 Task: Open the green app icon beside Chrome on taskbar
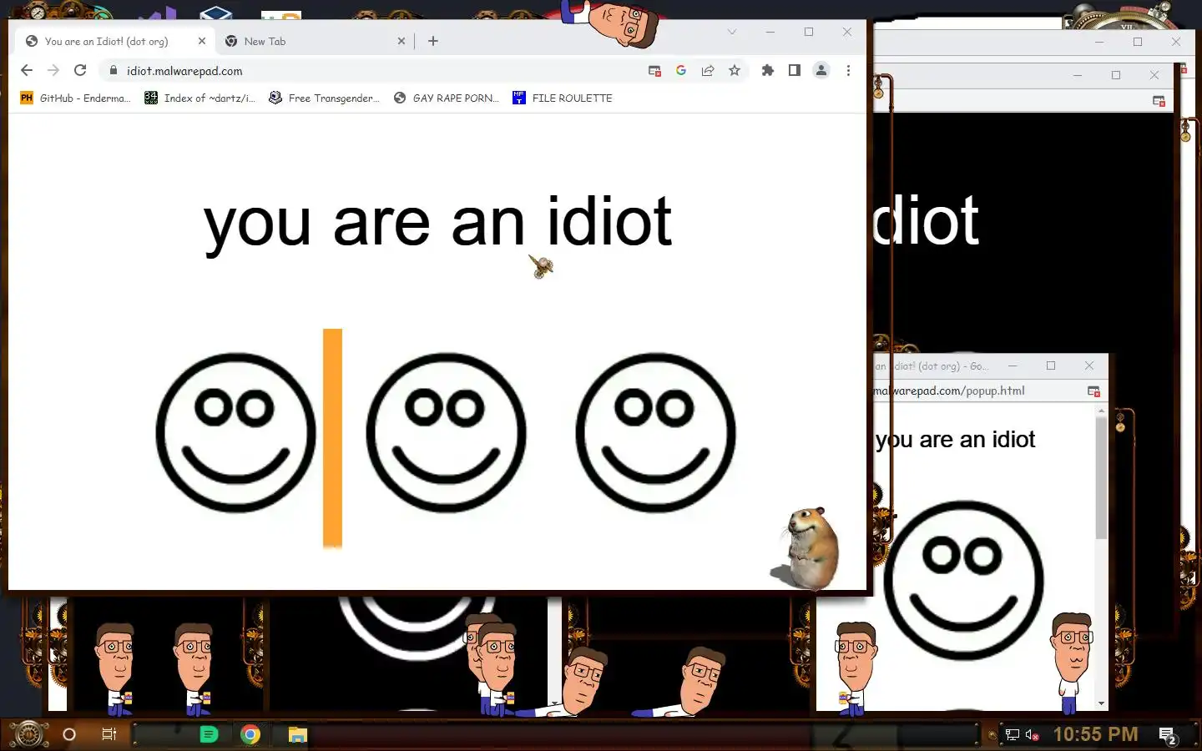coord(209,734)
